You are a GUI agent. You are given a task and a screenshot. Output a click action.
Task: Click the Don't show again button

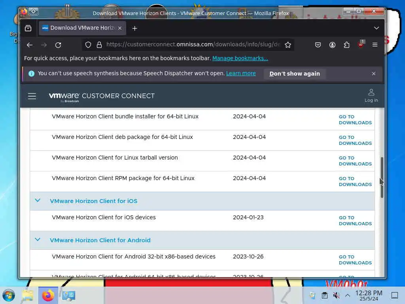(295, 74)
